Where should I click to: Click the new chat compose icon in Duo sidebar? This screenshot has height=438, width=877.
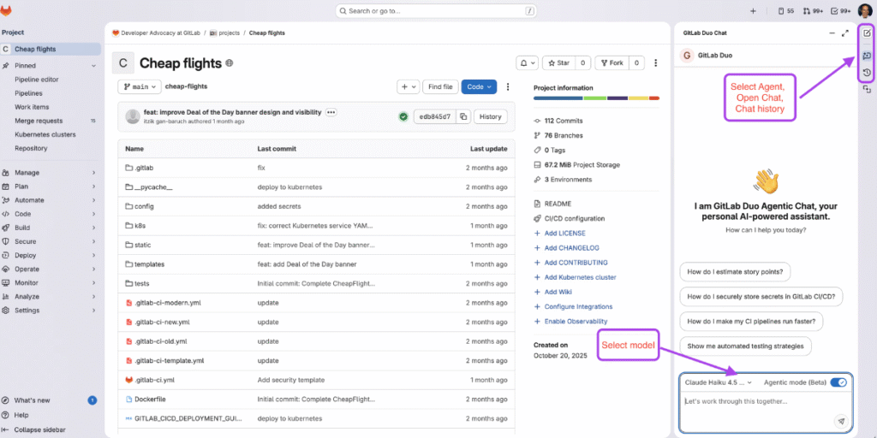click(867, 33)
